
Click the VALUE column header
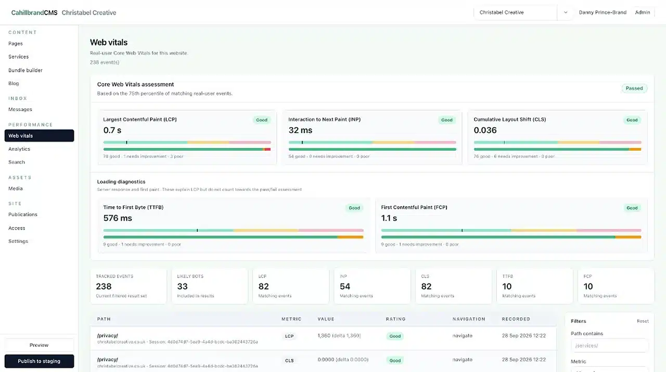coord(326,319)
